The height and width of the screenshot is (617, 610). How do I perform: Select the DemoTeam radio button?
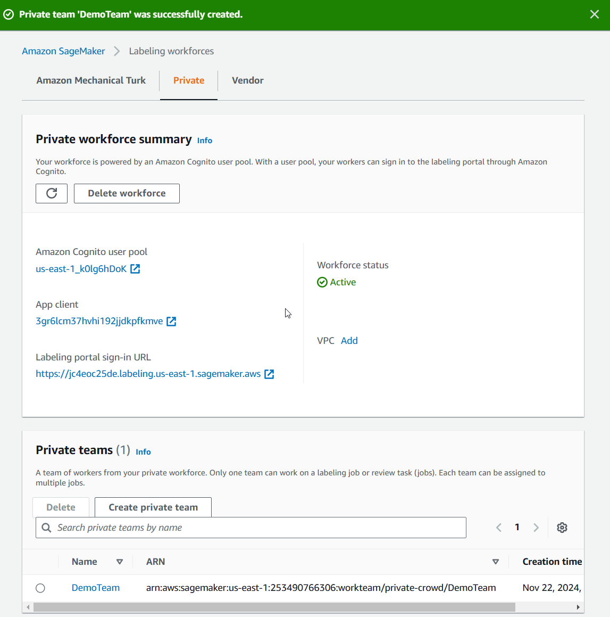[x=40, y=588]
